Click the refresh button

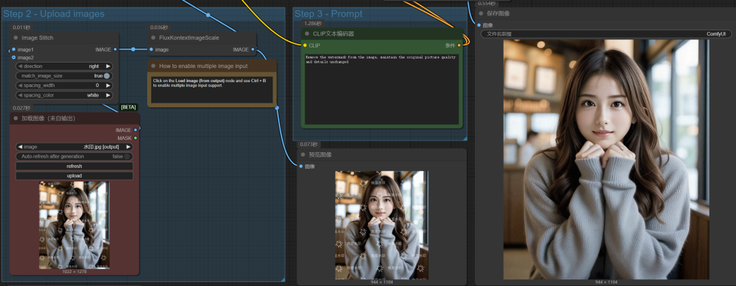tap(74, 166)
